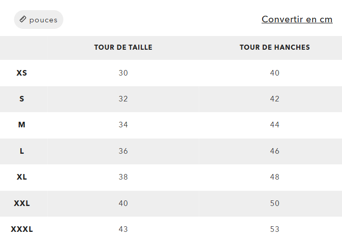342x241 pixels.
Task: Click the M waist value 34
Action: coord(123,125)
